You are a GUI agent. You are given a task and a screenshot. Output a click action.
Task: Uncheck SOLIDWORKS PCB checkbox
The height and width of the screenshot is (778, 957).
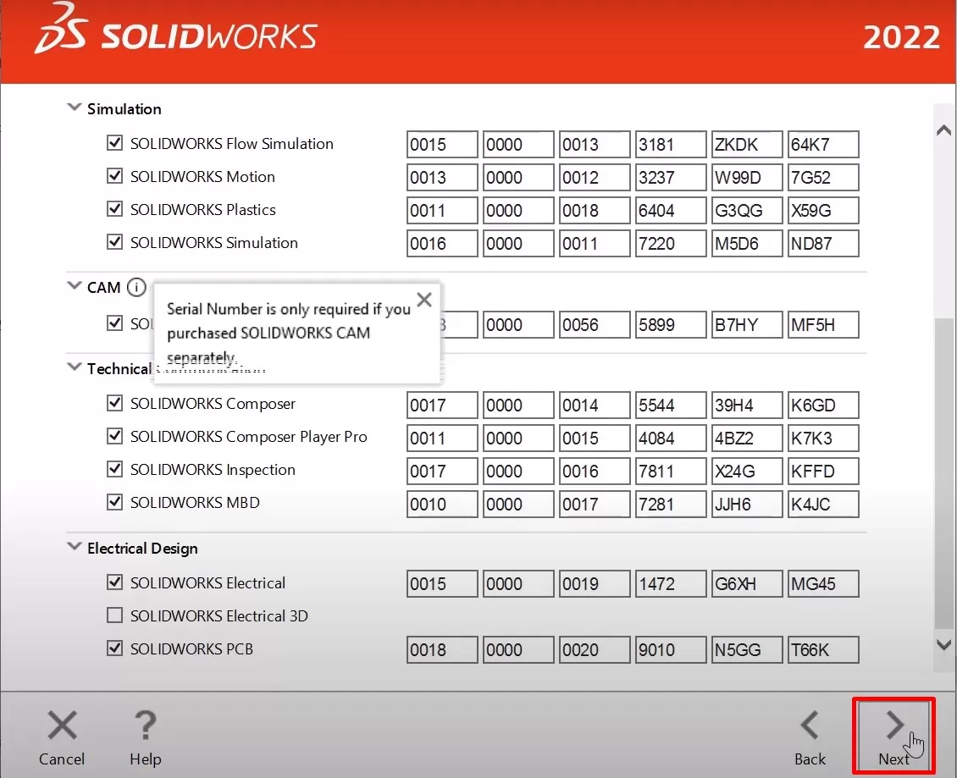coord(115,648)
